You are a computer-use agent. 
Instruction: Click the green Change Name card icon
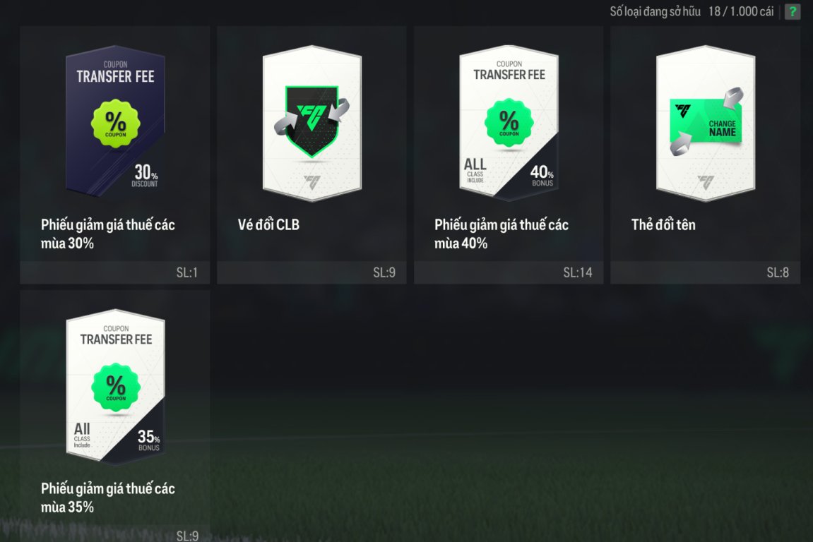[x=706, y=122]
